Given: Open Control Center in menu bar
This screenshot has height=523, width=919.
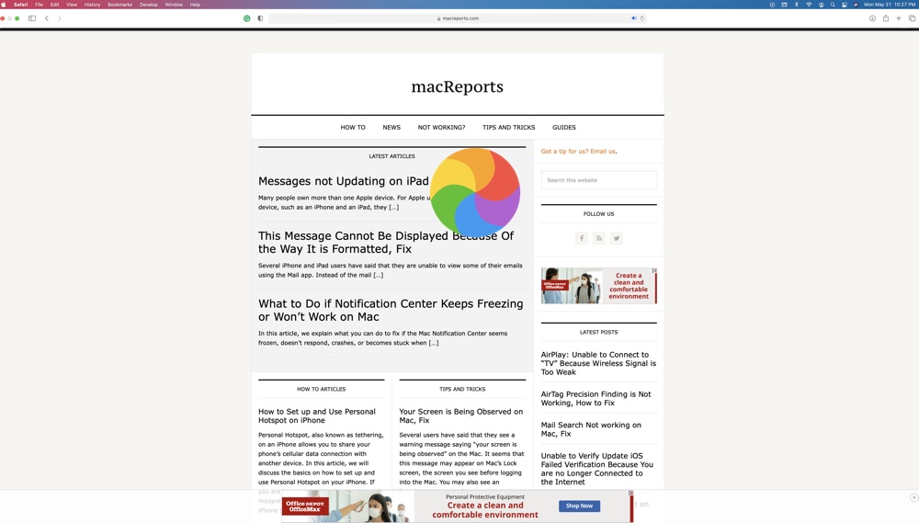Looking at the screenshot, I should click(845, 5).
